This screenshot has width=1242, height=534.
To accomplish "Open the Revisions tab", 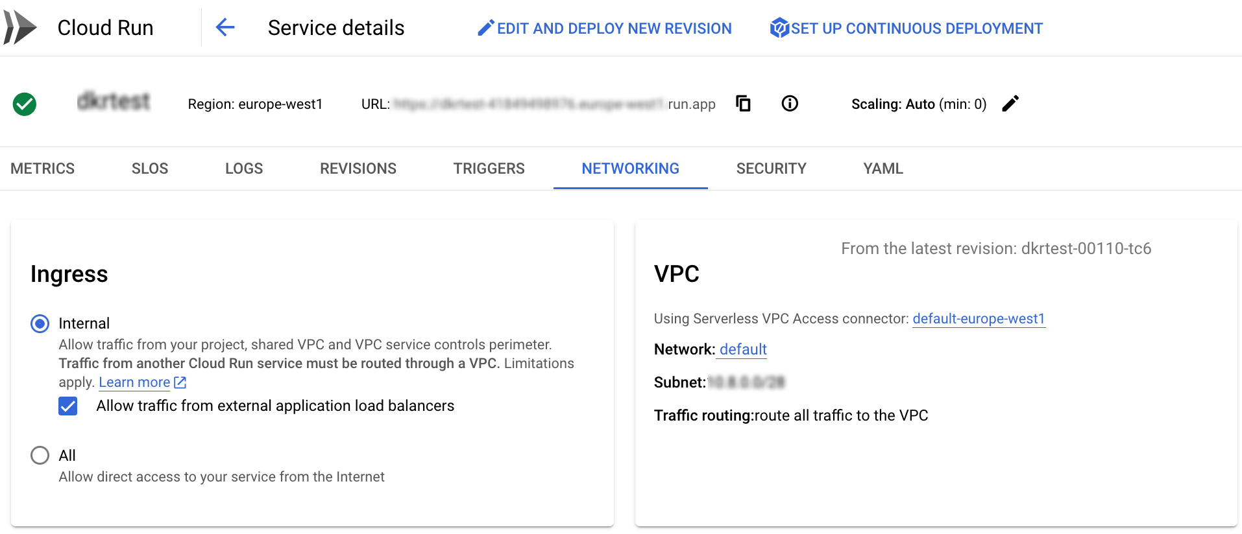I will pyautogui.click(x=358, y=168).
